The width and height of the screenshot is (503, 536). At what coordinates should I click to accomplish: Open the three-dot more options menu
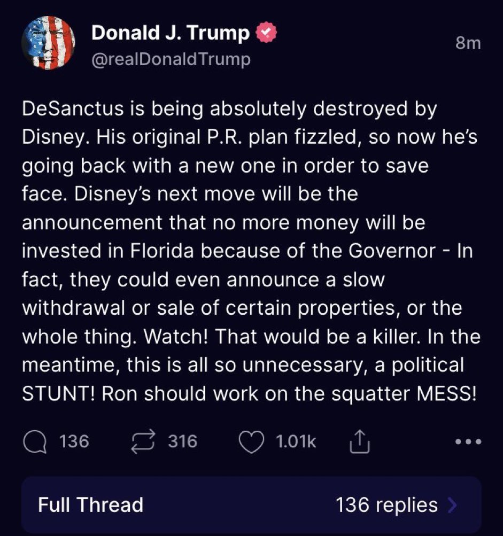pos(468,441)
